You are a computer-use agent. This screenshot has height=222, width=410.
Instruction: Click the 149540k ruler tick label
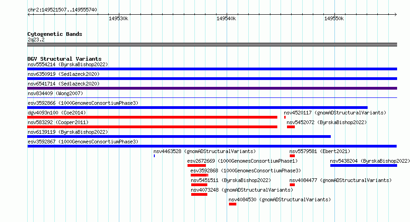(226, 18)
